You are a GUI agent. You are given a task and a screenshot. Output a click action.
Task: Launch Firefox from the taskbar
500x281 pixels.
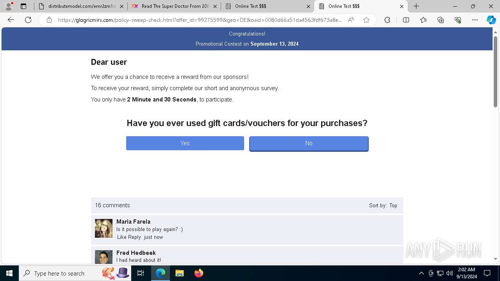198,273
